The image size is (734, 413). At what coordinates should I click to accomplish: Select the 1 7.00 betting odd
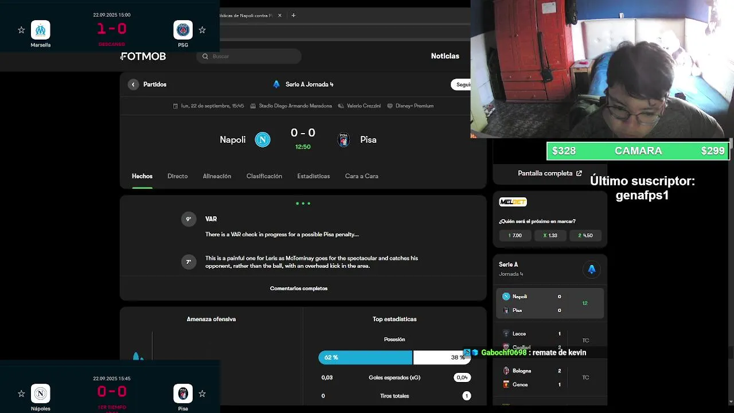(x=515, y=235)
